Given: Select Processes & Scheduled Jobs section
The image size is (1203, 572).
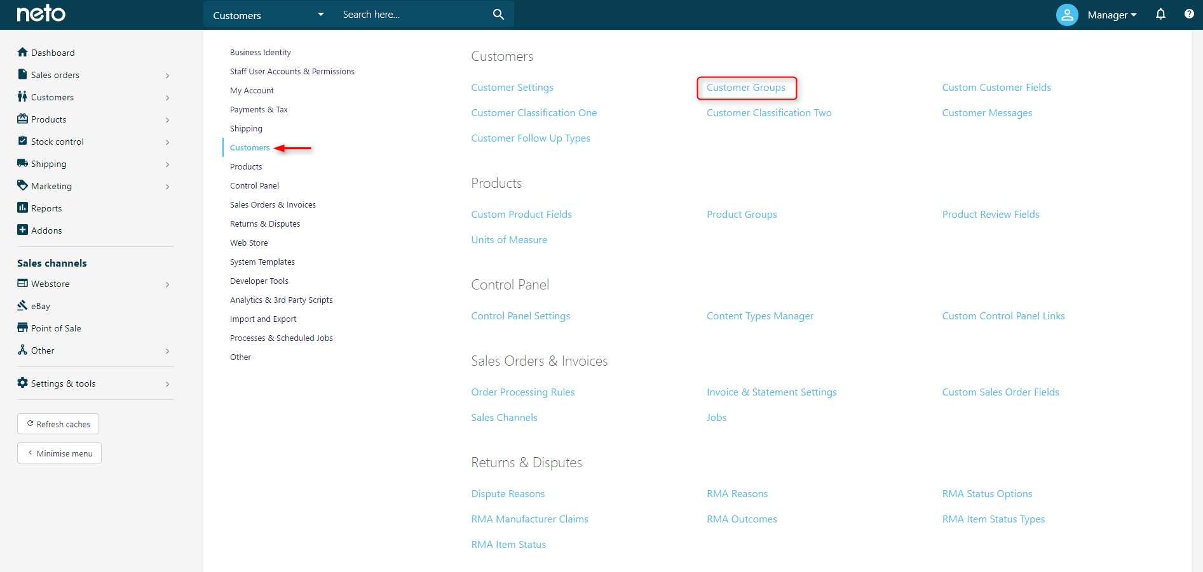Looking at the screenshot, I should pos(282,338).
